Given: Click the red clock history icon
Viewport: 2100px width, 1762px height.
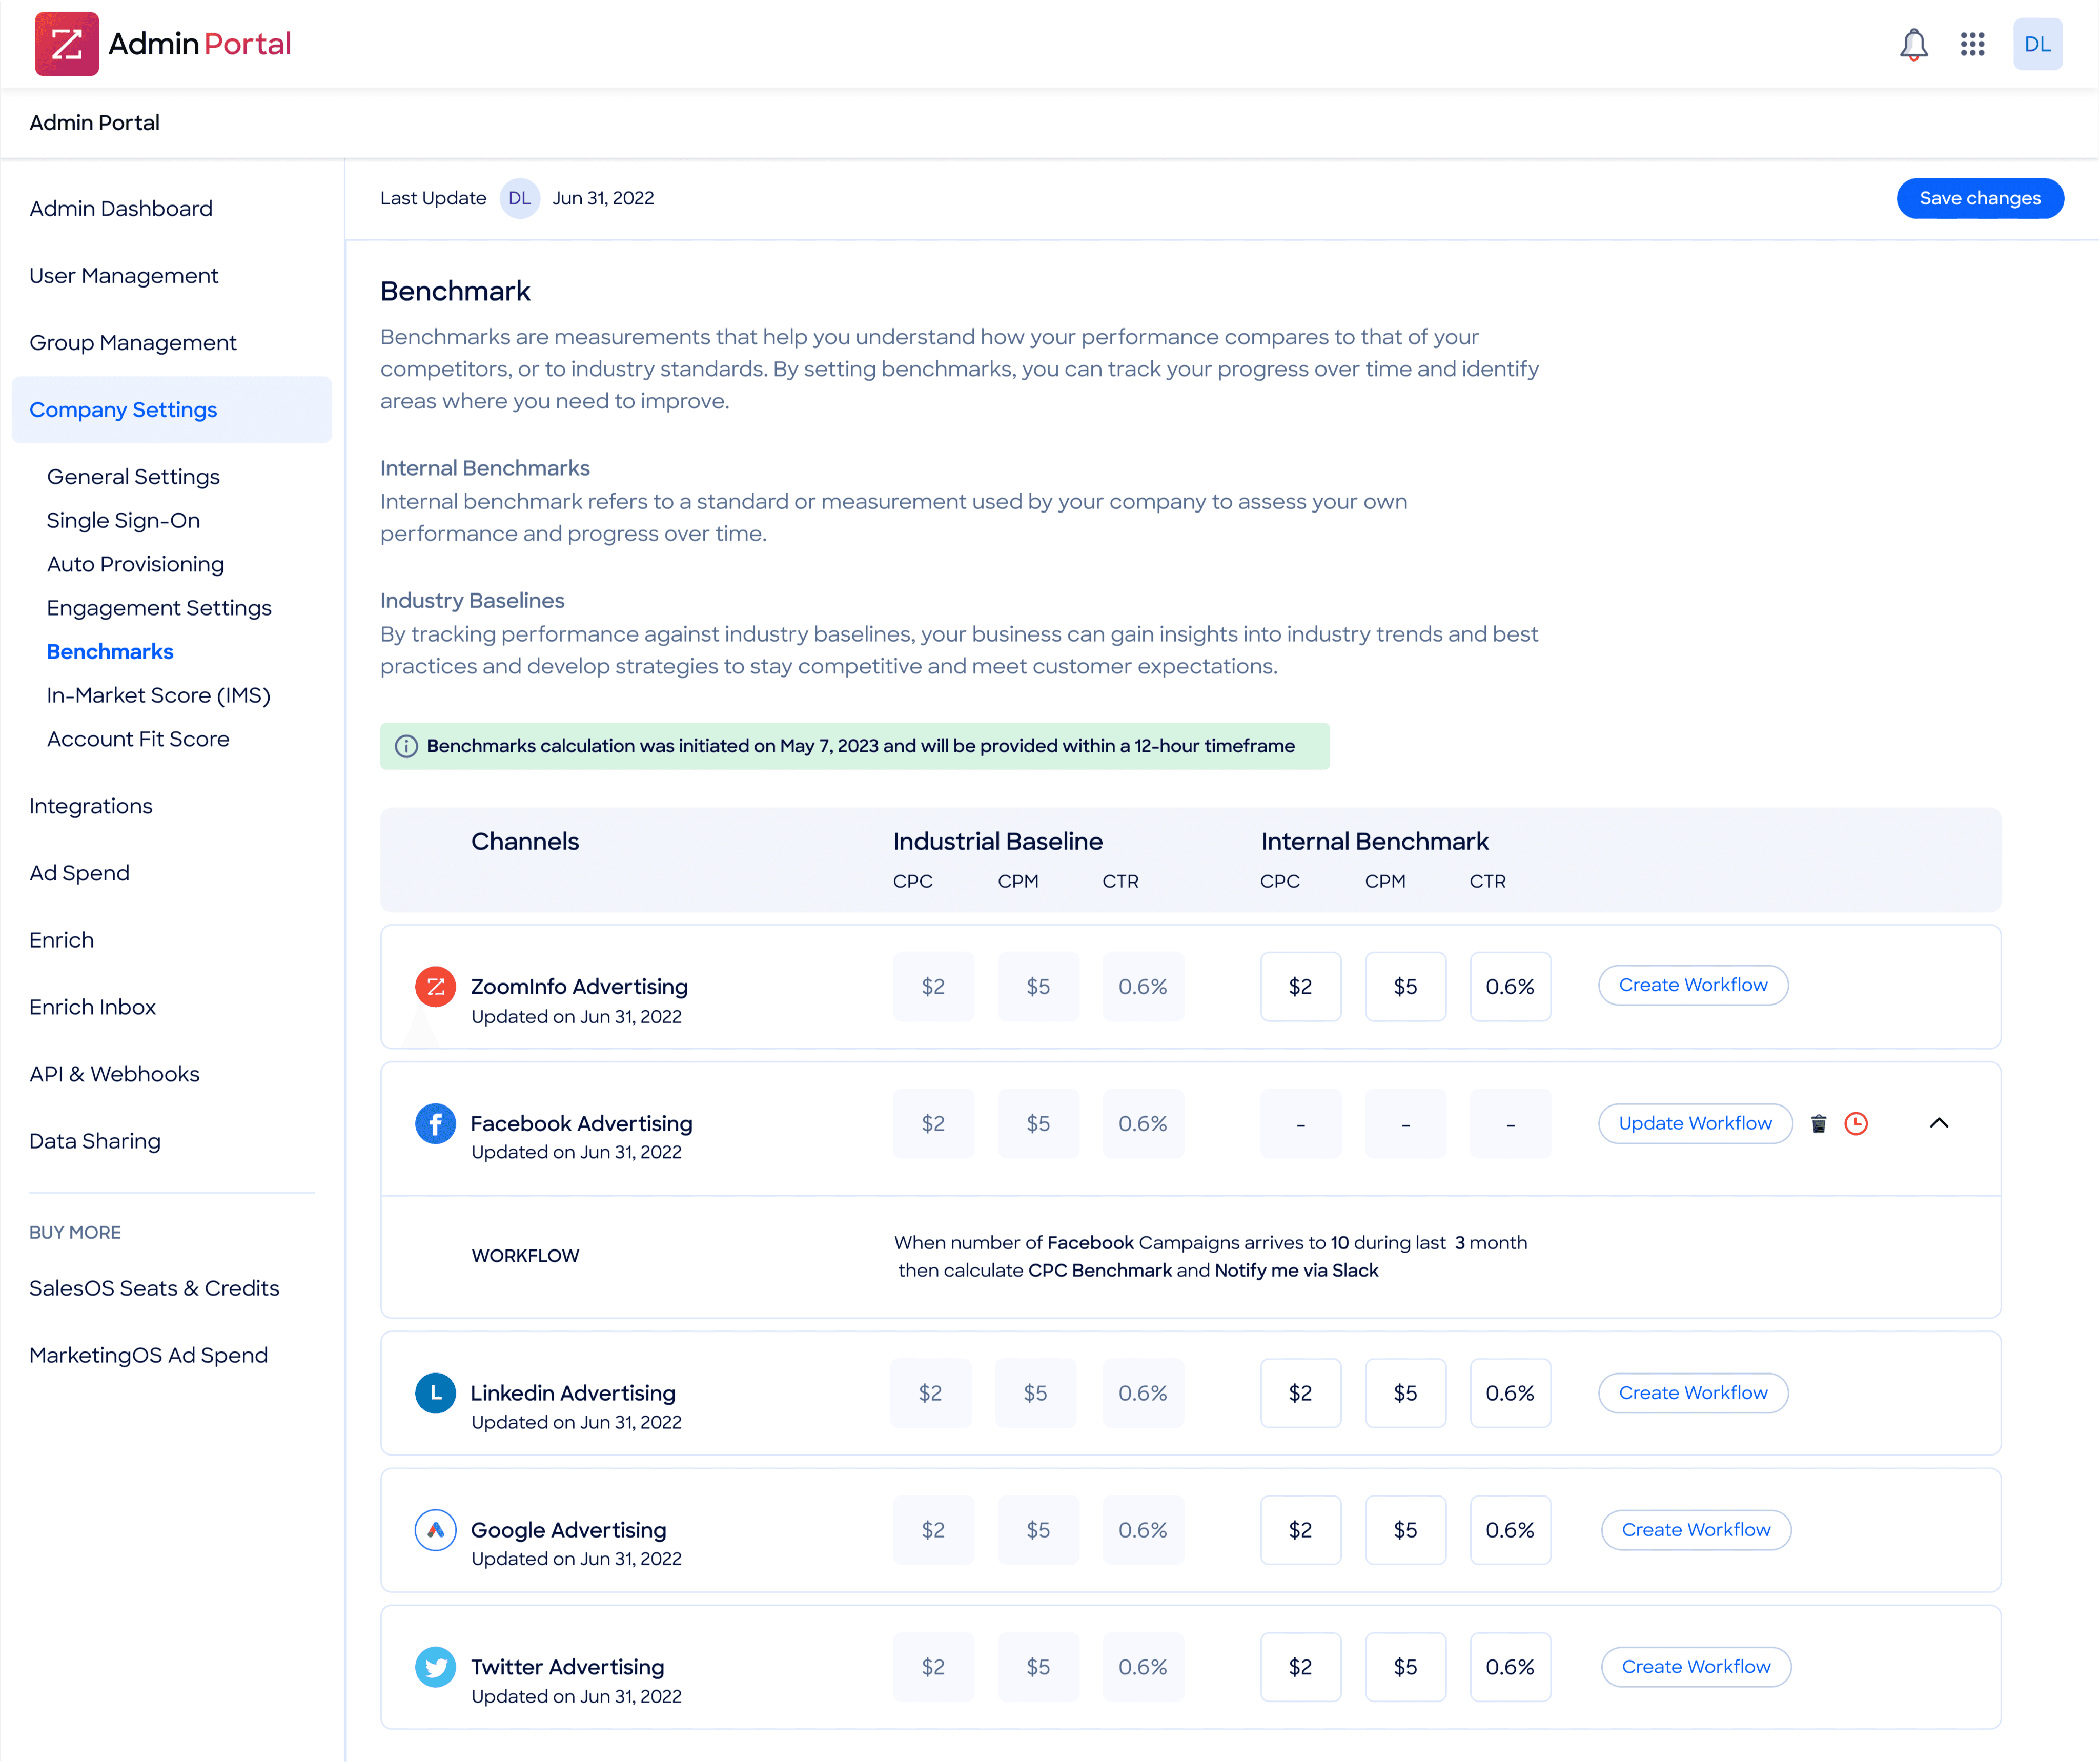Looking at the screenshot, I should pos(1856,1124).
